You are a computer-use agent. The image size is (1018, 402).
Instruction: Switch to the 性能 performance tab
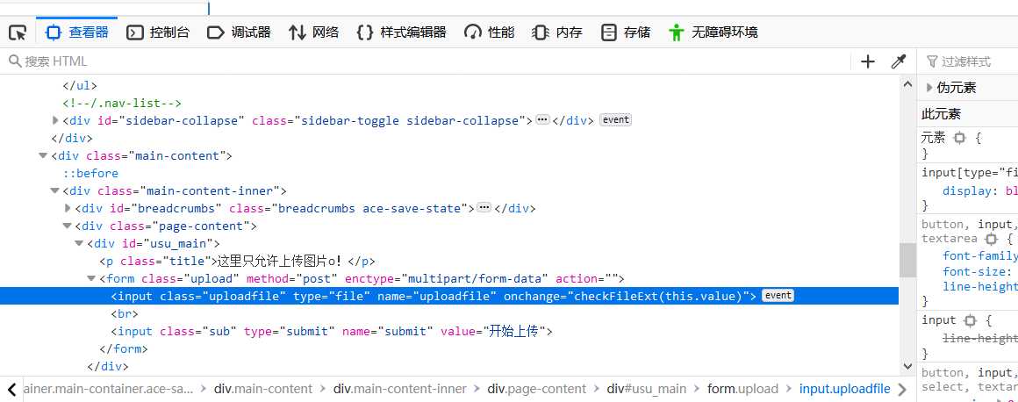click(490, 32)
